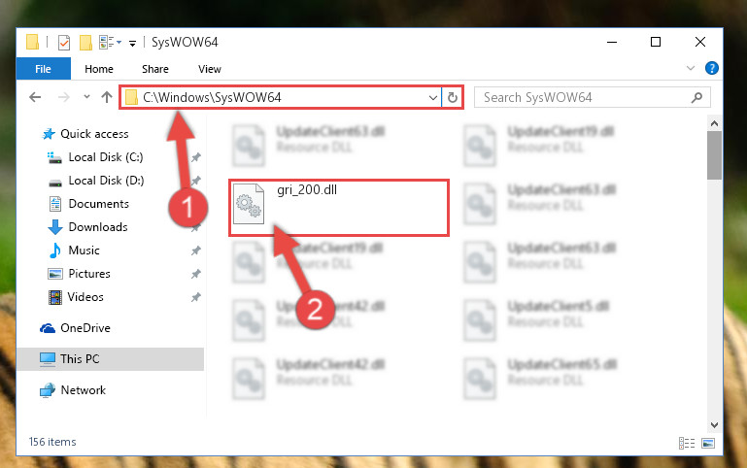Image resolution: width=747 pixels, height=468 pixels.
Task: Click the vertical scrollbar thumb
Action: (714, 155)
